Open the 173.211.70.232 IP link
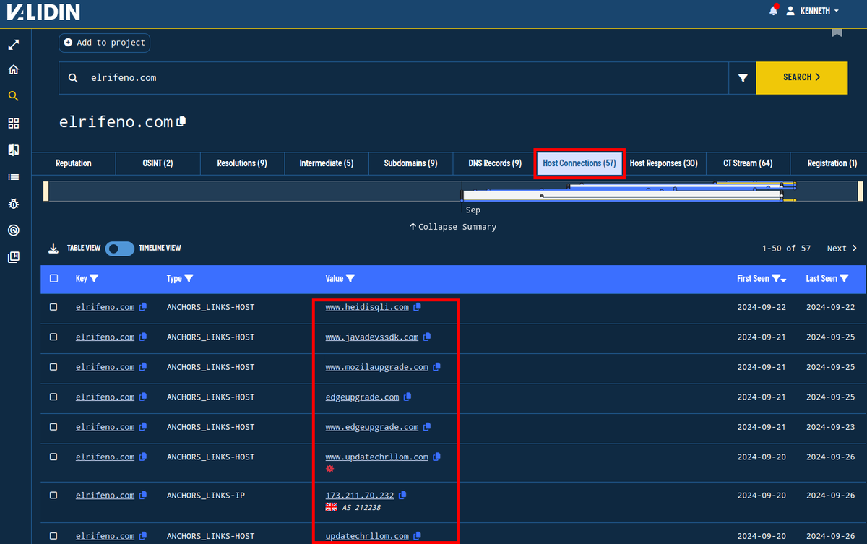 tap(360, 495)
